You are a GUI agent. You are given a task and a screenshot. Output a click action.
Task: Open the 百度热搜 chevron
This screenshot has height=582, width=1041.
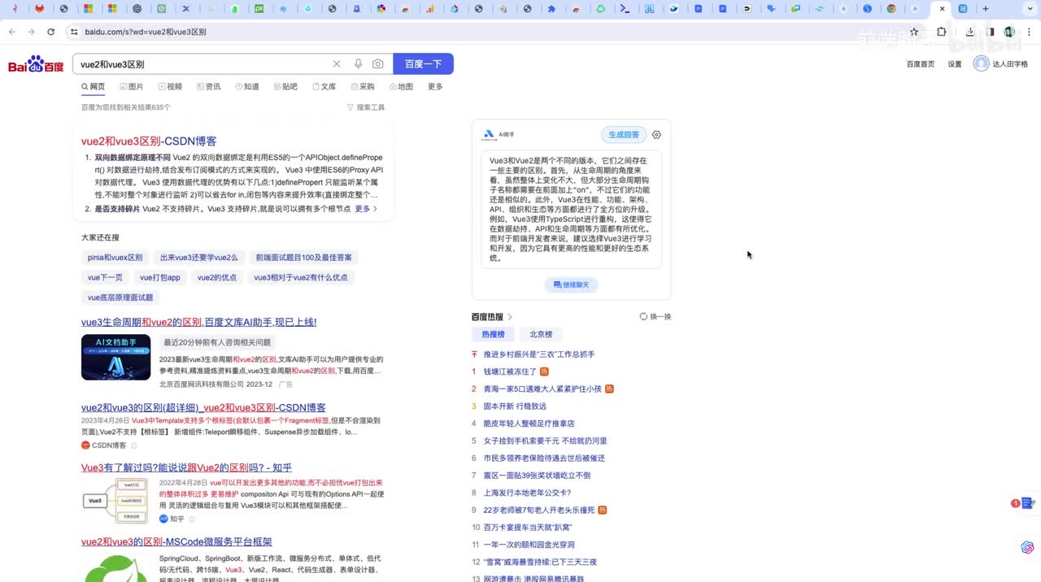click(511, 317)
